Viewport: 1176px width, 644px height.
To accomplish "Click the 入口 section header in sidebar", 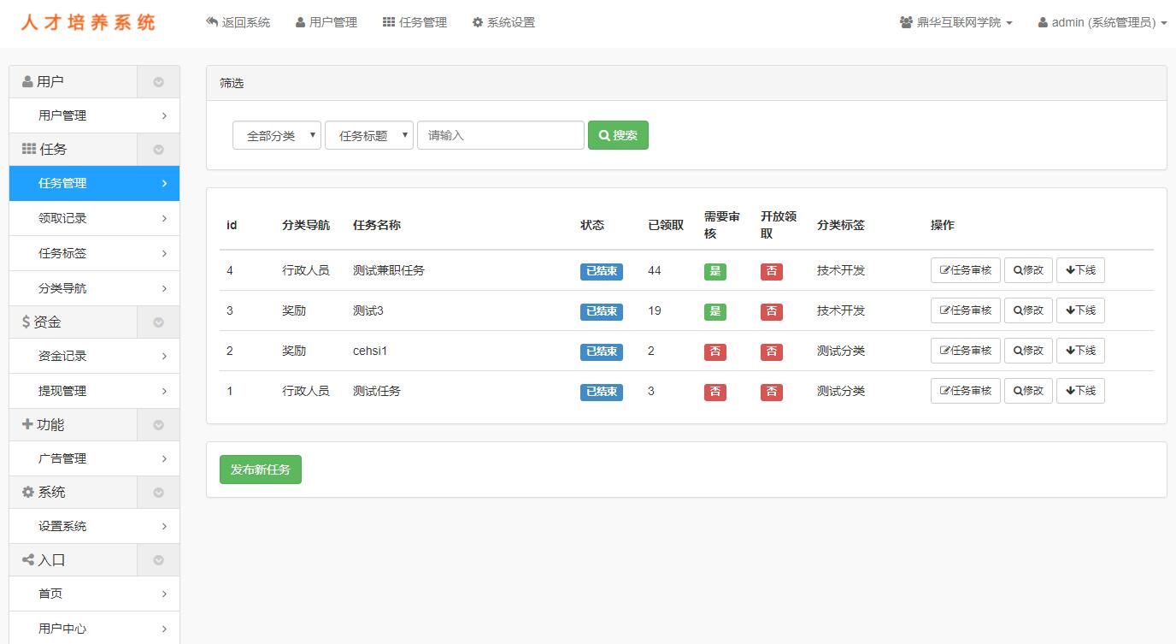I will pyautogui.click(x=73, y=560).
